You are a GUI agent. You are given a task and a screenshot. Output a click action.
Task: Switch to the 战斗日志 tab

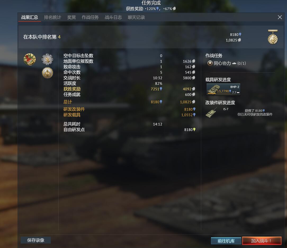113,17
